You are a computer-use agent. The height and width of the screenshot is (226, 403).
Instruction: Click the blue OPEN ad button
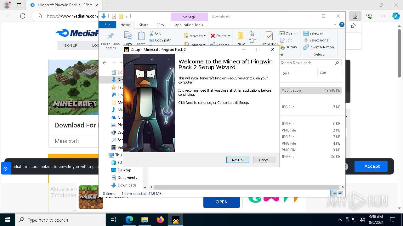tap(222, 202)
